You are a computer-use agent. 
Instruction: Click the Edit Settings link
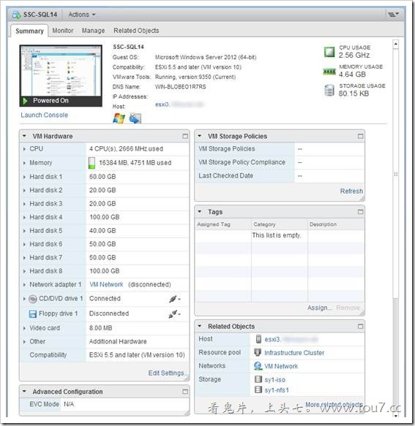(167, 373)
